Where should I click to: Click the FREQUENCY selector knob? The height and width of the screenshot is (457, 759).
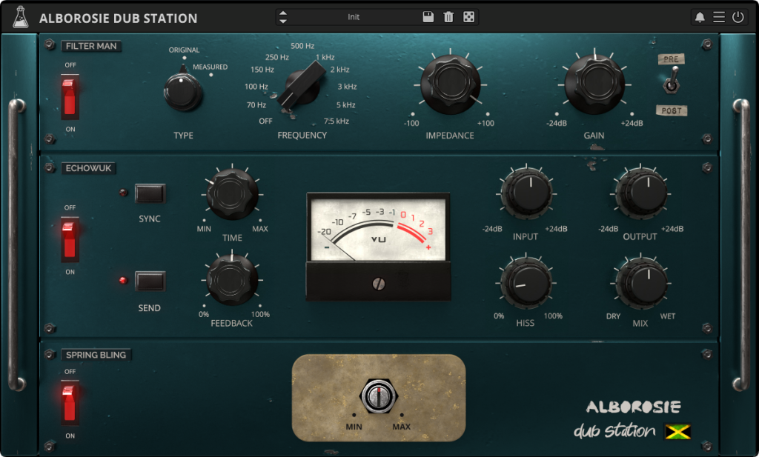[301, 86]
